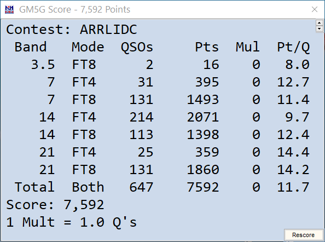Click the 14.4 Pt/Q value
This screenshot has width=325, height=242.
[x=293, y=152]
